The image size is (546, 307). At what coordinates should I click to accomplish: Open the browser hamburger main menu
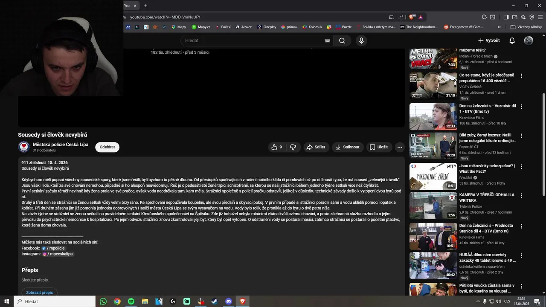(540, 17)
